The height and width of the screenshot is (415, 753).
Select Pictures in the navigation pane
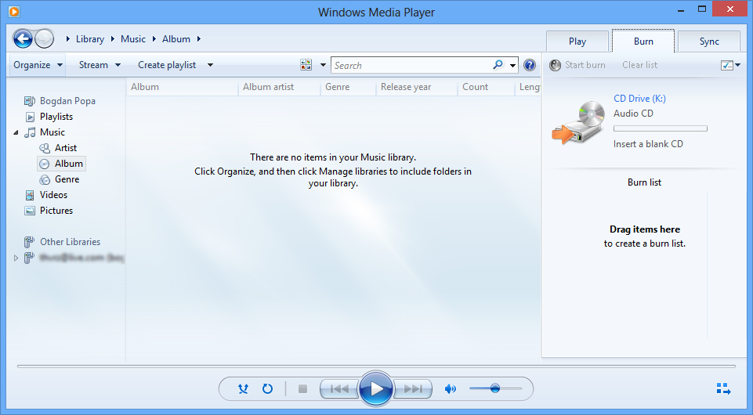(56, 211)
